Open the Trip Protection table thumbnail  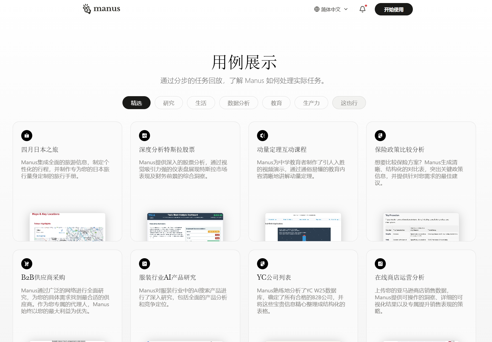coord(421,227)
